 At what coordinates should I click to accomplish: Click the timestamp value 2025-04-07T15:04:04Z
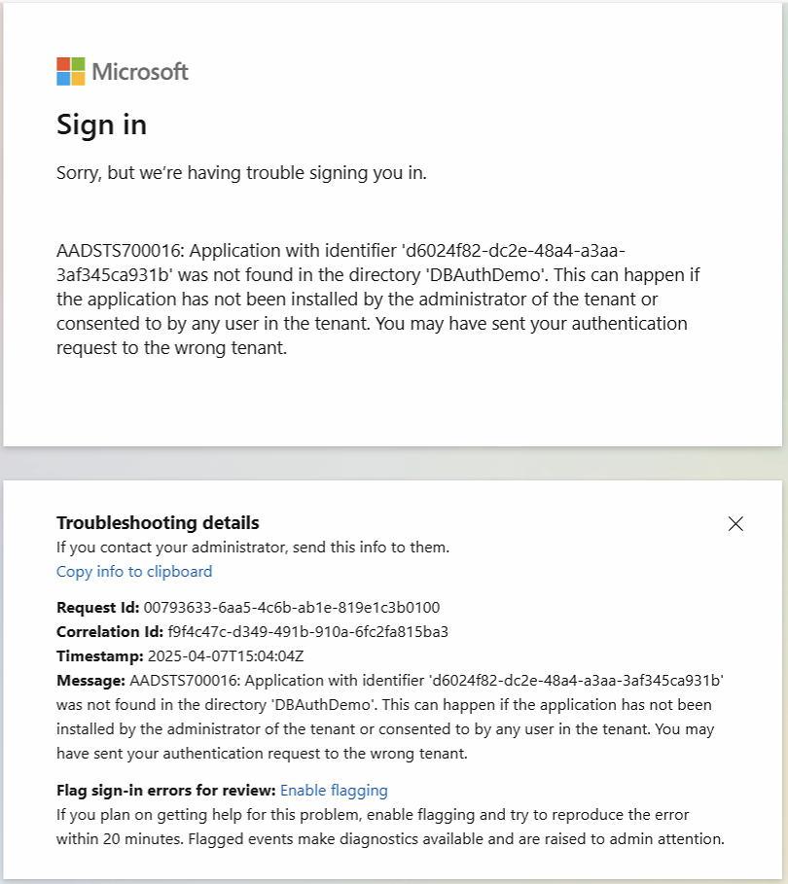tap(226, 655)
